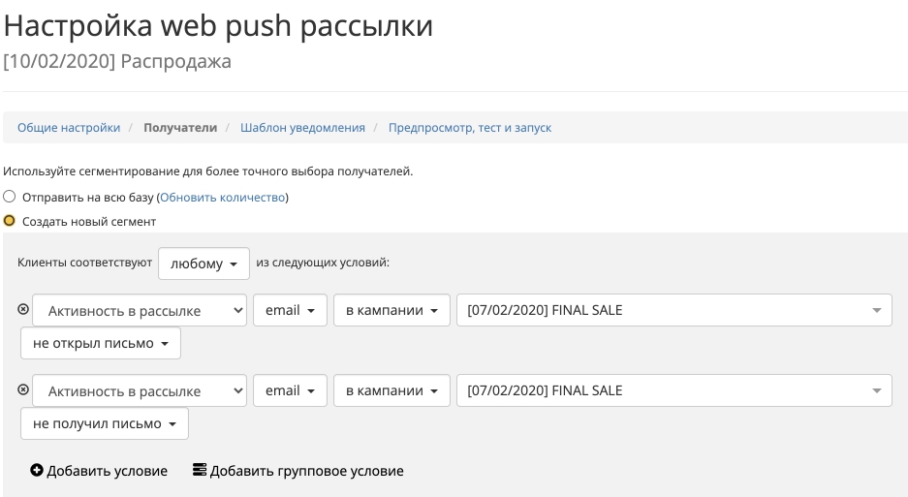Expand the first email channel dropdown
This screenshot has width=908, height=497.
coord(289,311)
